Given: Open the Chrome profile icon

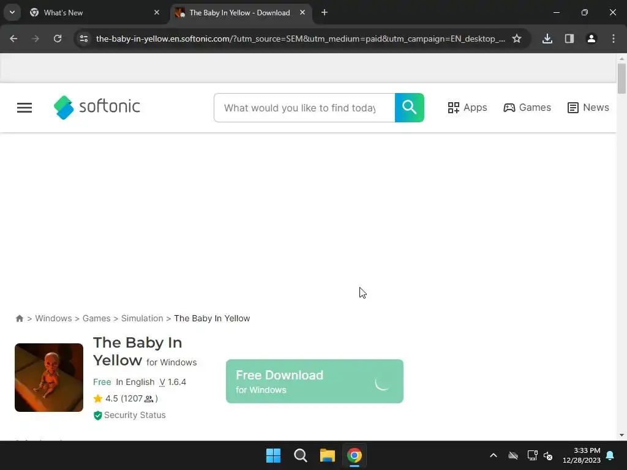Looking at the screenshot, I should coord(591,39).
